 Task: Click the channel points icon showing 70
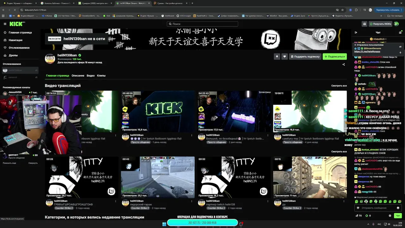tap(358, 216)
